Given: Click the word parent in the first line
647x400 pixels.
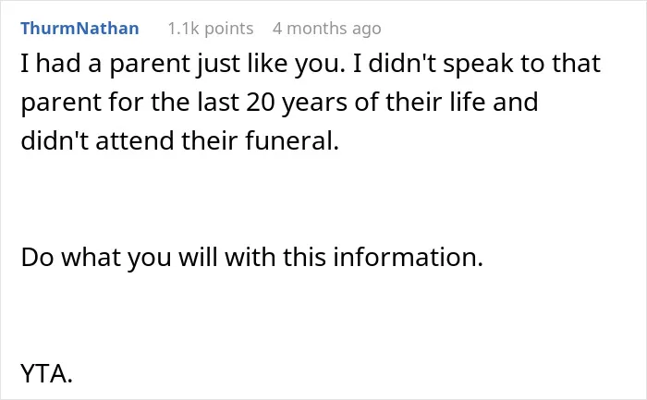Looking at the screenshot, I should [x=150, y=66].
